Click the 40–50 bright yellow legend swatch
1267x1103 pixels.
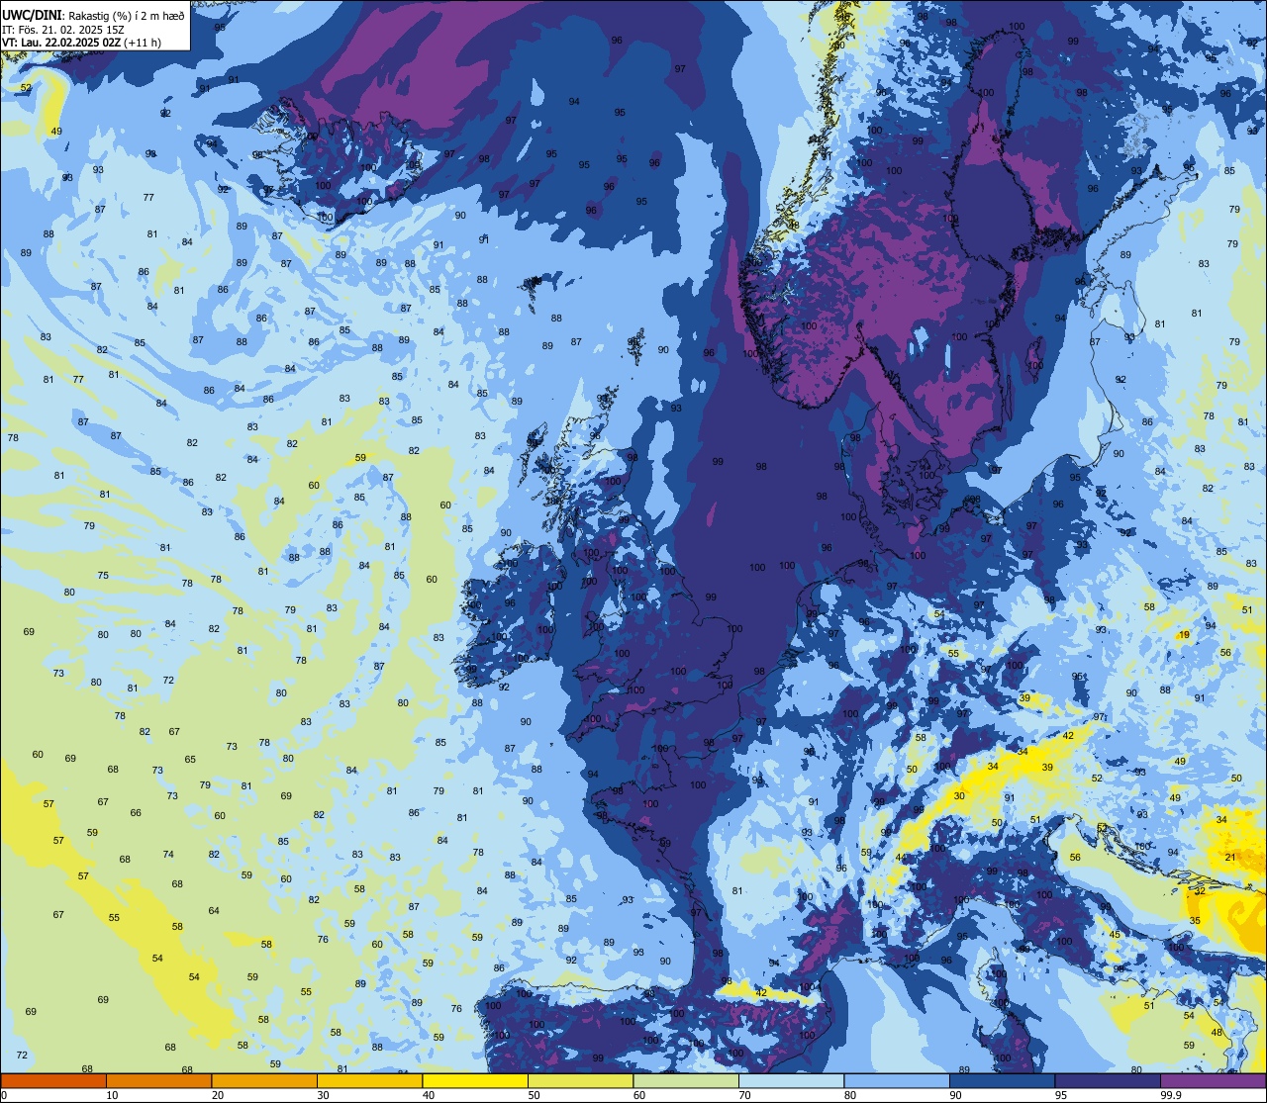475,1080
